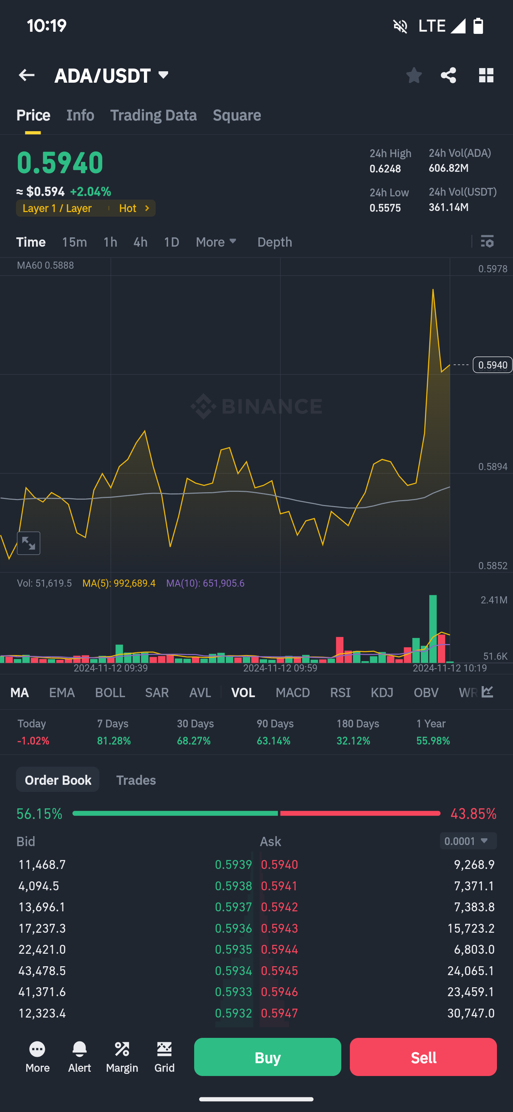Tap the battery status icon
Screen dimensions: 513x1112
click(x=478, y=26)
